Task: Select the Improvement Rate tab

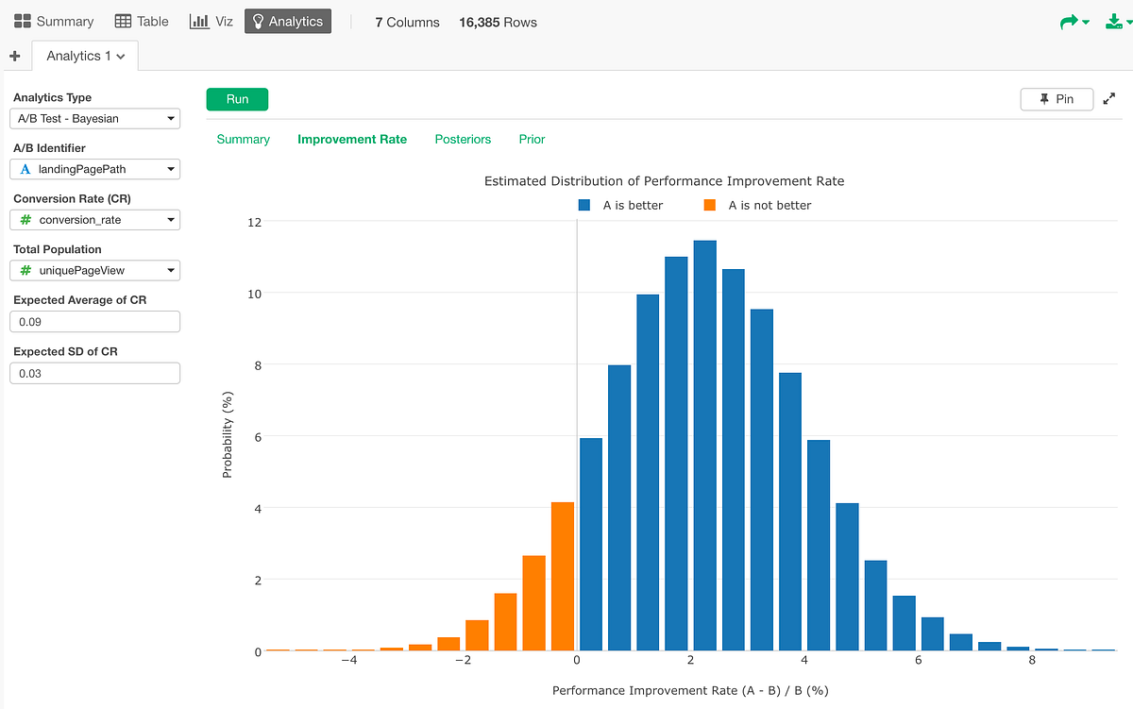Action: point(352,139)
